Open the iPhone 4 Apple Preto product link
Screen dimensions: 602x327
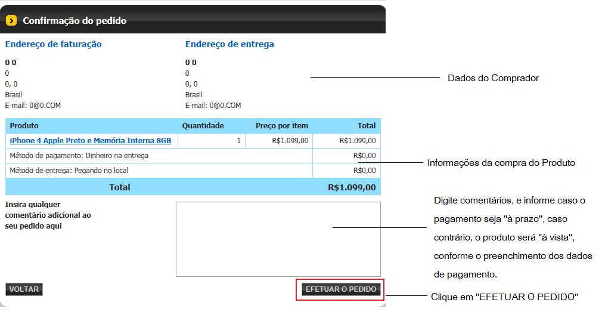click(91, 141)
